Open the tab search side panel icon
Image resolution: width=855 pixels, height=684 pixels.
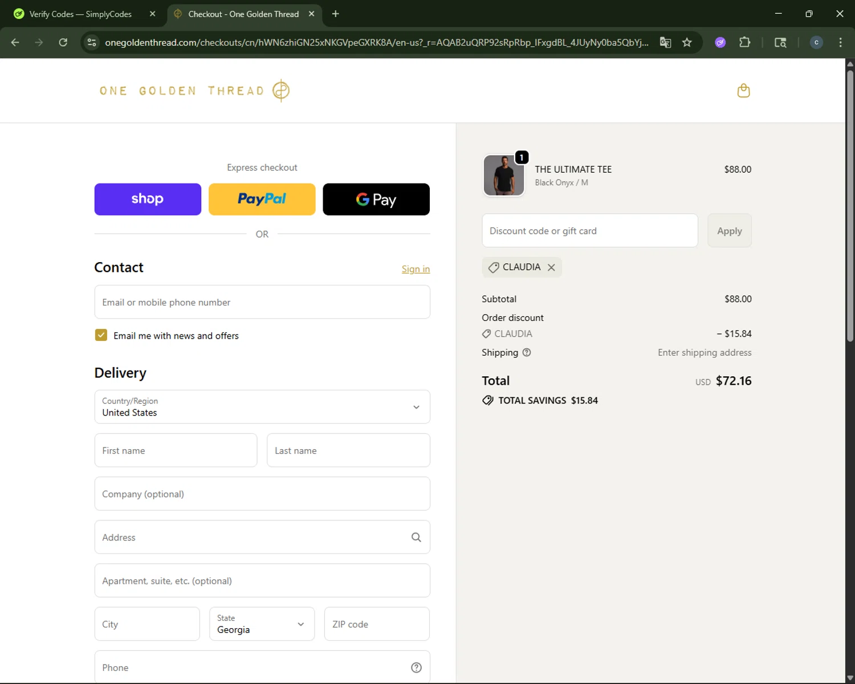point(780,42)
